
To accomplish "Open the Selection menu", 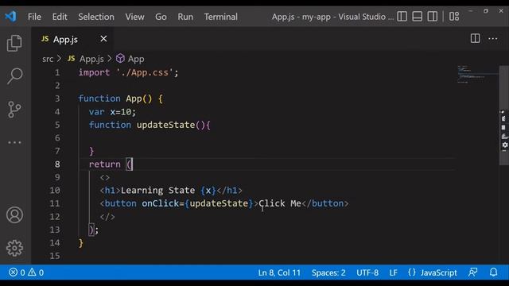I will pos(96,17).
